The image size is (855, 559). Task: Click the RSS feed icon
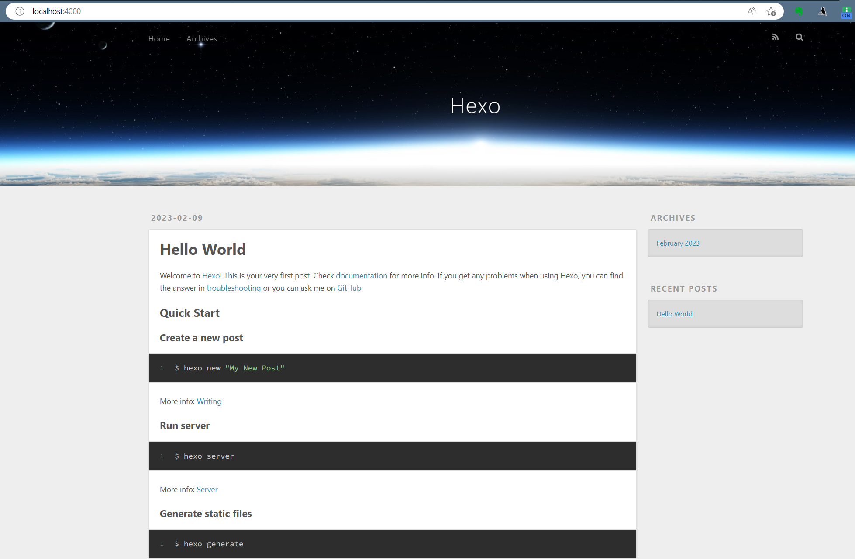pos(775,37)
